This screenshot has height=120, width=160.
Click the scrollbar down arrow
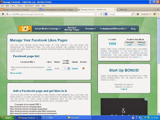coord(159,114)
